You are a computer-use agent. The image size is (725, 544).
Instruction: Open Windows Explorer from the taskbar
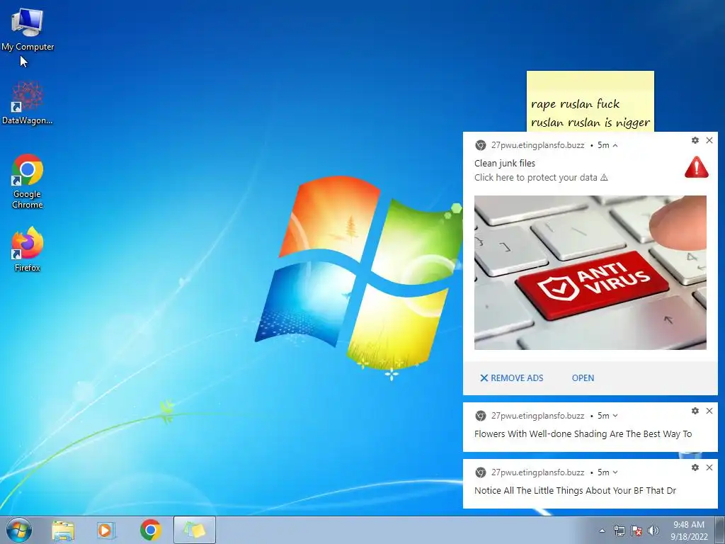point(63,530)
